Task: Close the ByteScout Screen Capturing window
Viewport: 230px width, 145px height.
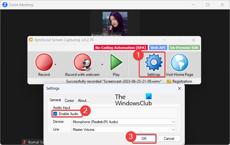Action: [x=194, y=40]
